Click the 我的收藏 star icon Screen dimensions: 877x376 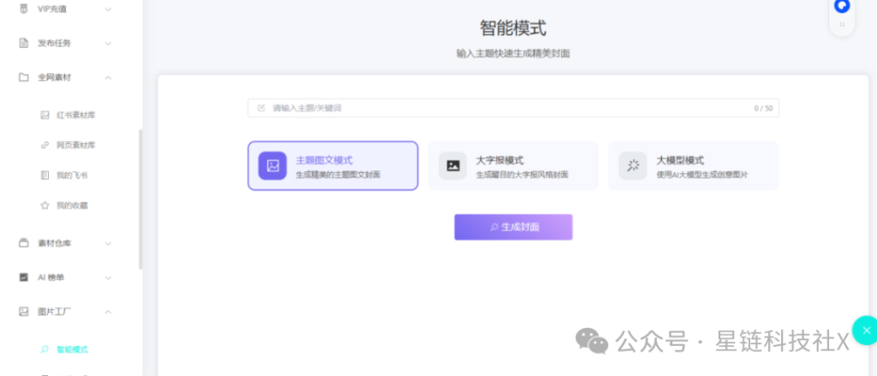[x=45, y=206]
